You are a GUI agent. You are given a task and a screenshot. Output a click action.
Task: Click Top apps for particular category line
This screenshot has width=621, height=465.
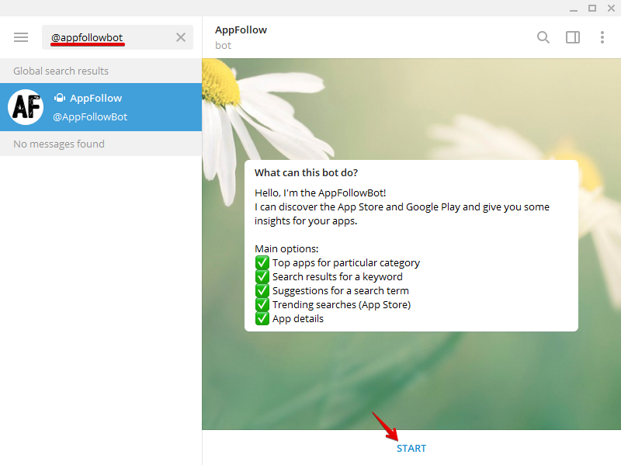point(345,263)
